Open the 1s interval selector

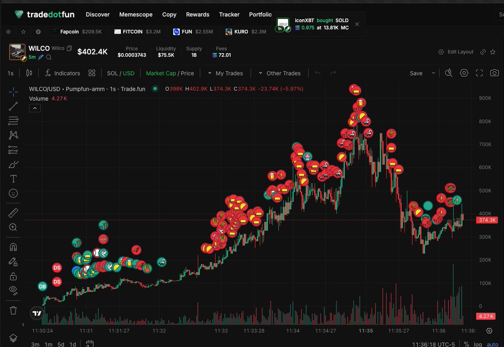(10, 73)
